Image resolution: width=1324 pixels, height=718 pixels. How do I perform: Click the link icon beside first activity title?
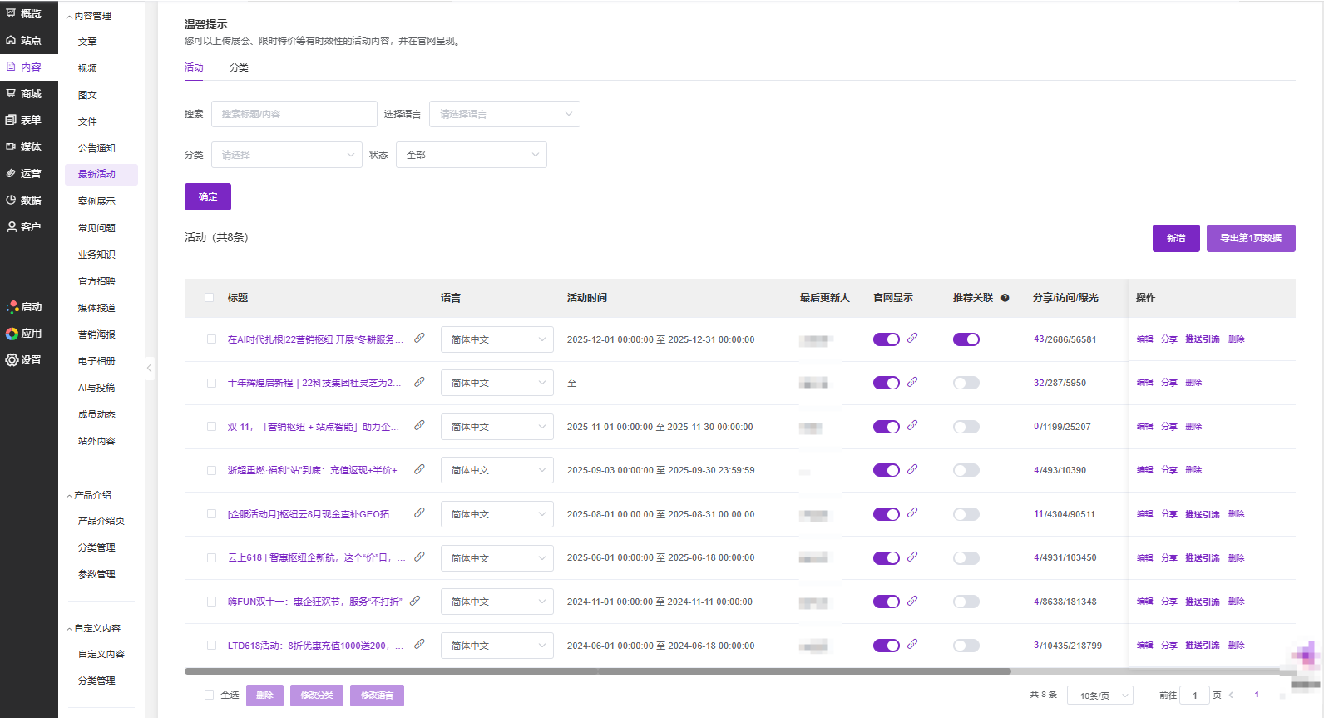pyautogui.click(x=419, y=339)
